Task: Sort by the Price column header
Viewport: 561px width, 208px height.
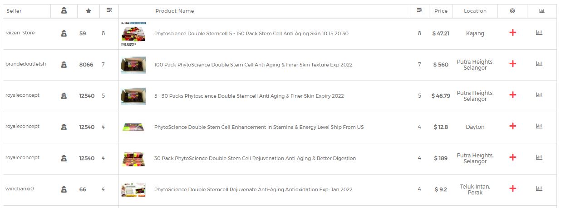Action: (440, 11)
